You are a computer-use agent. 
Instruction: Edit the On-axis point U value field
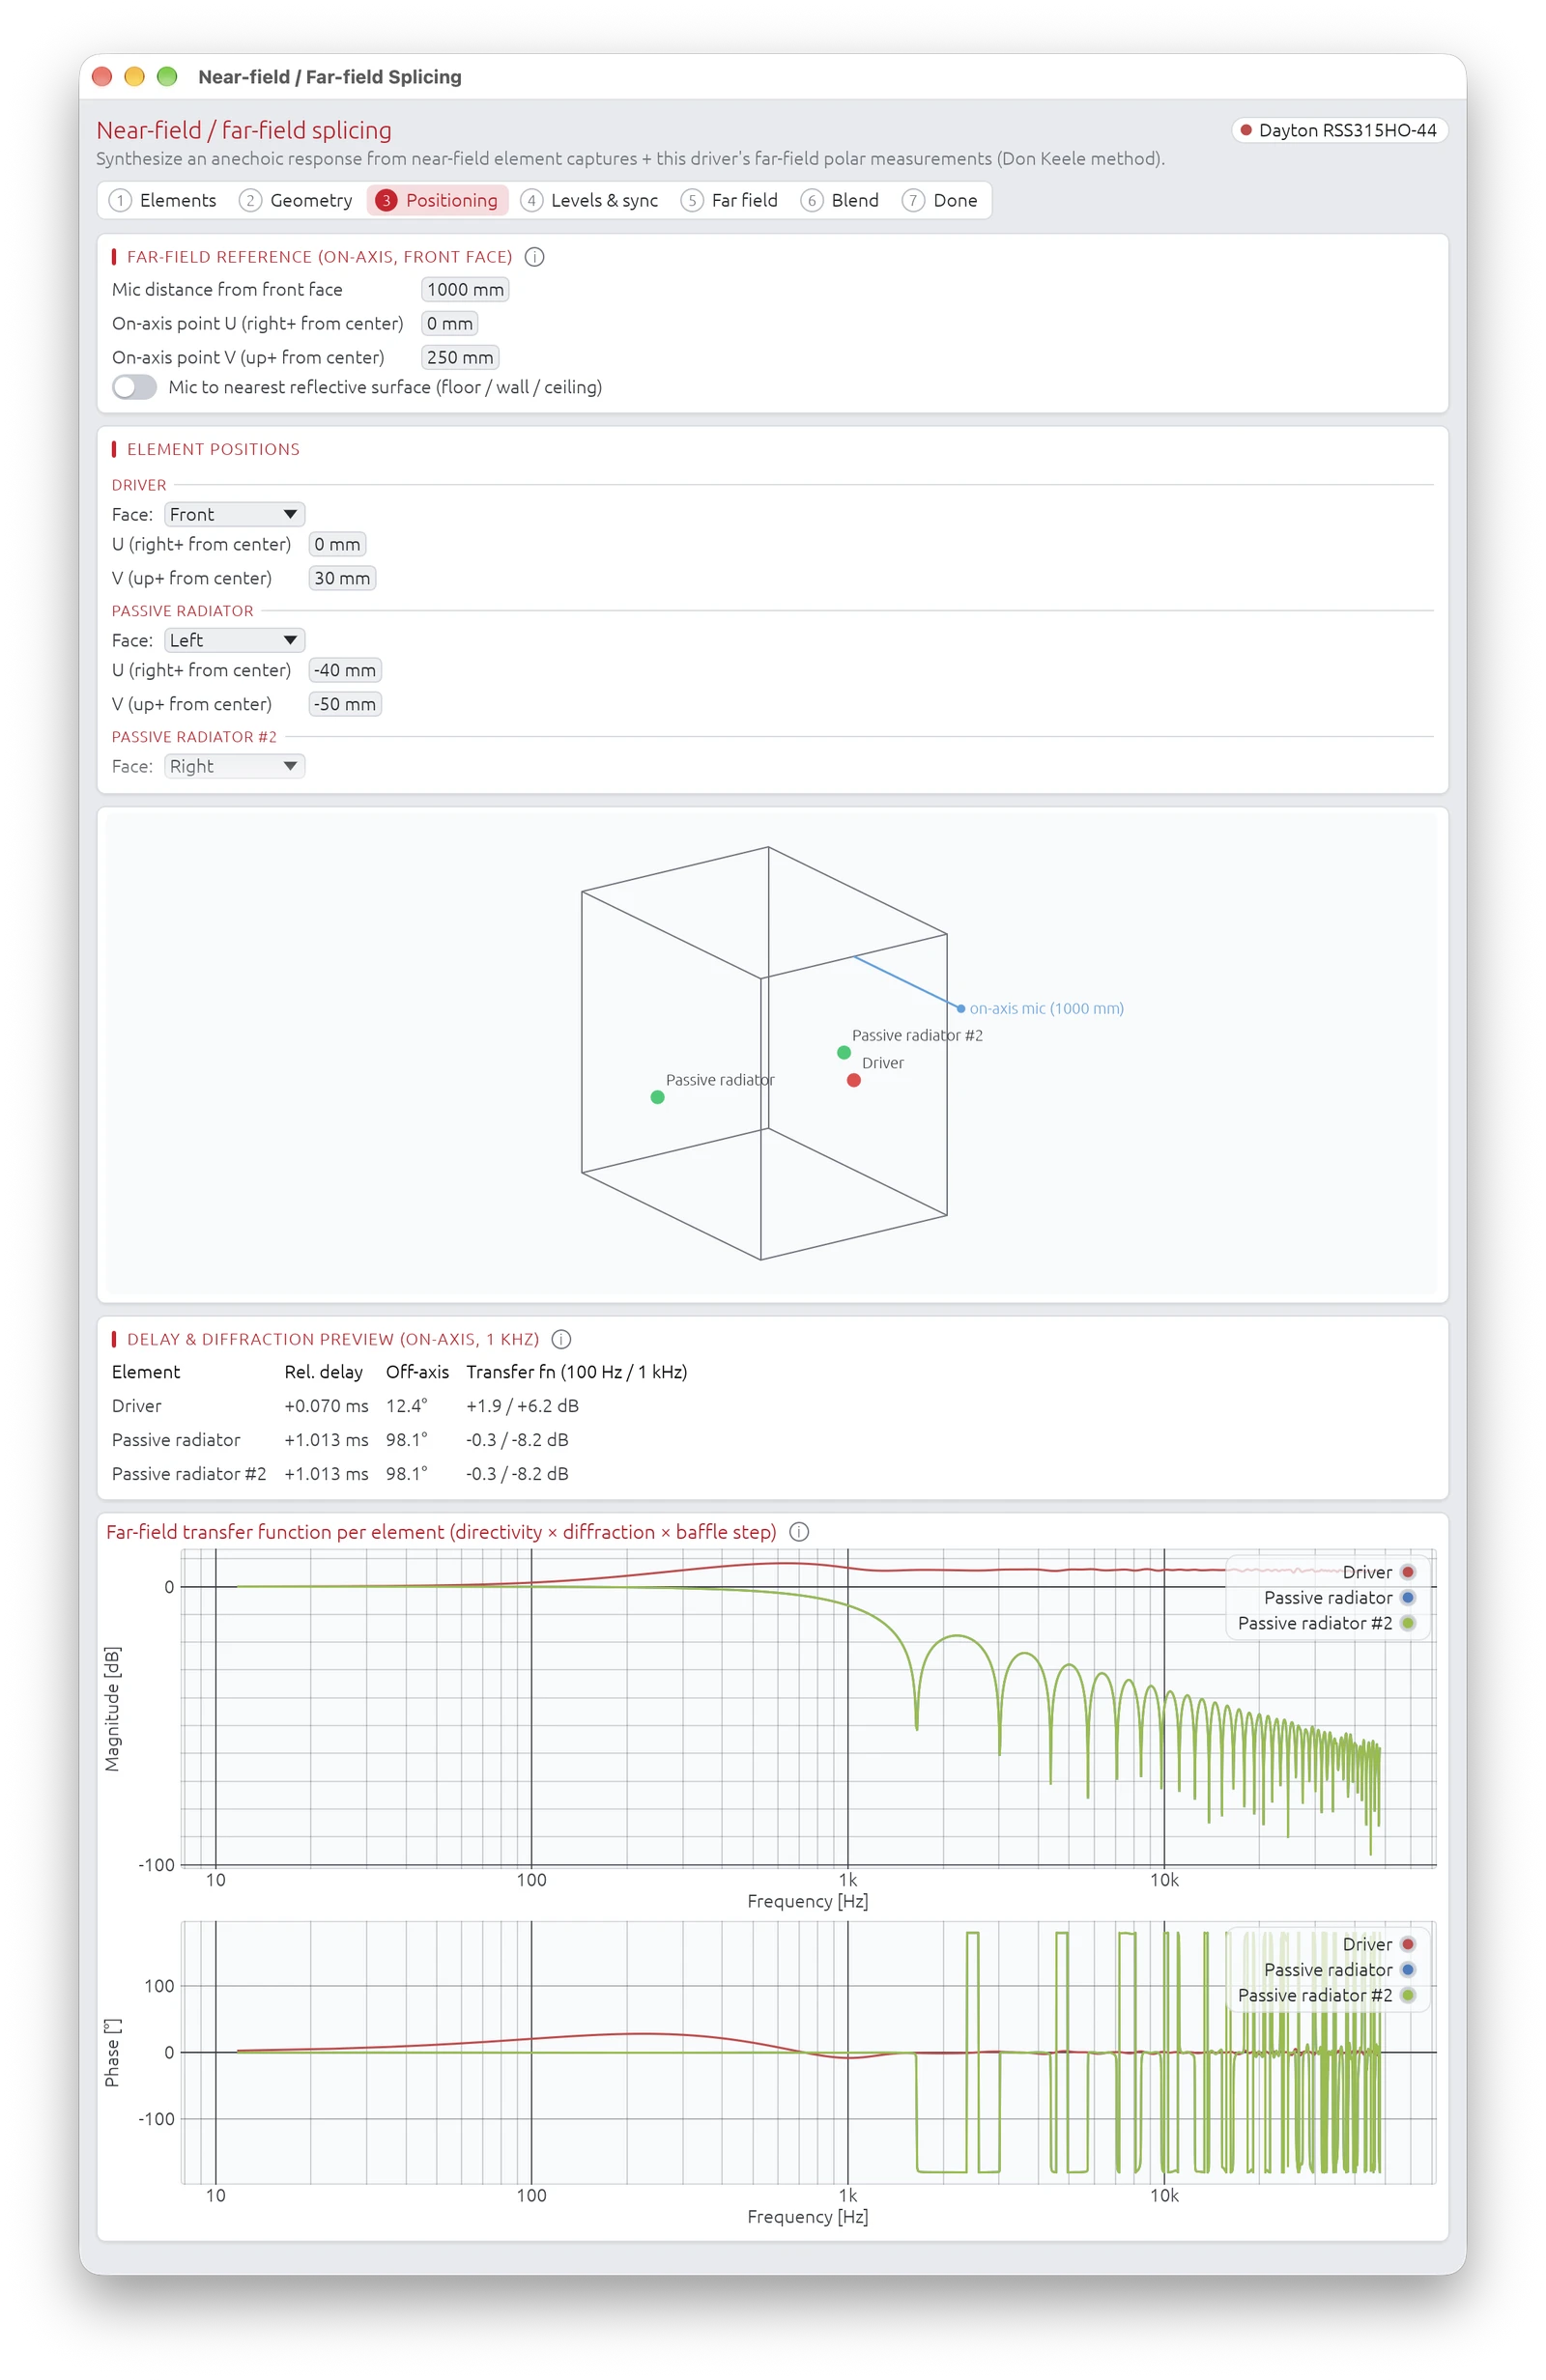tap(449, 324)
